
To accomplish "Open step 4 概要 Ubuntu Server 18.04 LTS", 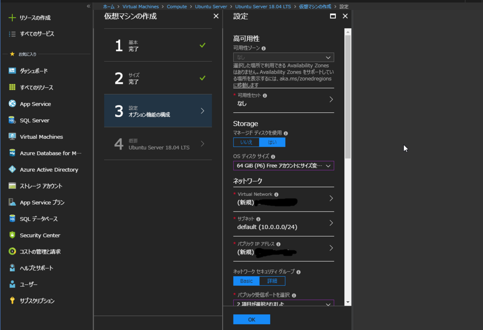I will 158,144.
